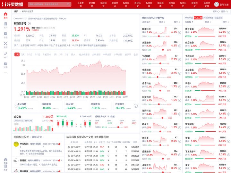Open the 汇率查询 menu item
231x173 pixels.
[x=81, y=4]
